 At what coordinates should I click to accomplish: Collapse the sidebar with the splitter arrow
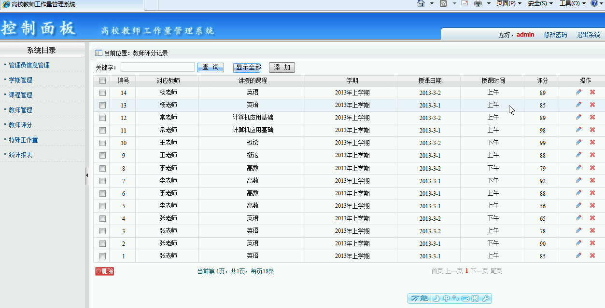pos(87,175)
